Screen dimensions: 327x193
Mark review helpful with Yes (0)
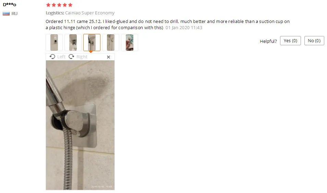tap(290, 41)
